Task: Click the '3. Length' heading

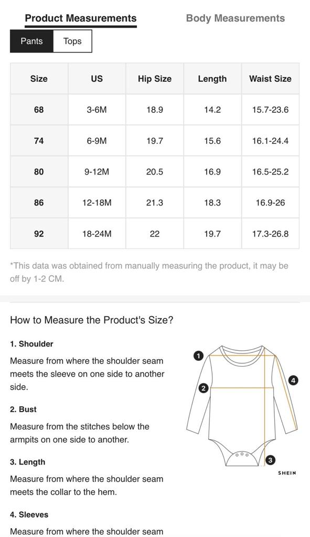Action: click(x=27, y=462)
